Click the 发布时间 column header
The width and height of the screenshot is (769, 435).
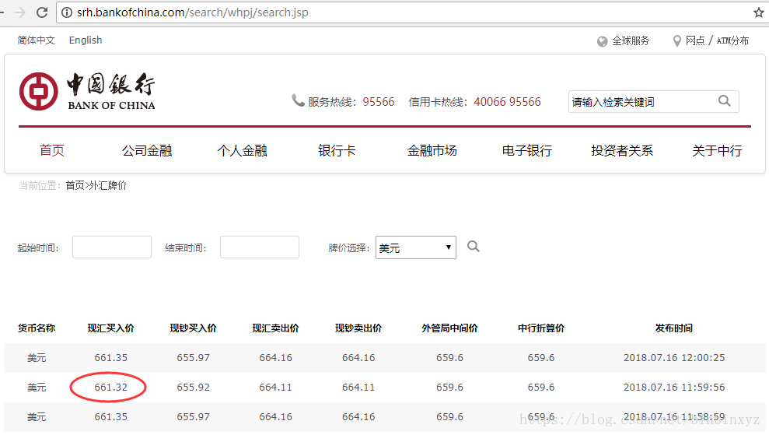point(674,328)
